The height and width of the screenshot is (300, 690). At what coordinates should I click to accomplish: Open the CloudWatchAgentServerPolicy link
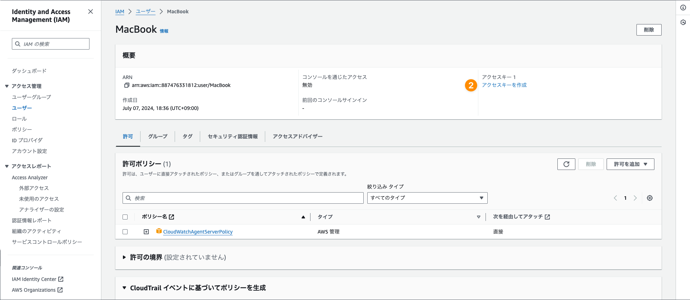coord(198,232)
